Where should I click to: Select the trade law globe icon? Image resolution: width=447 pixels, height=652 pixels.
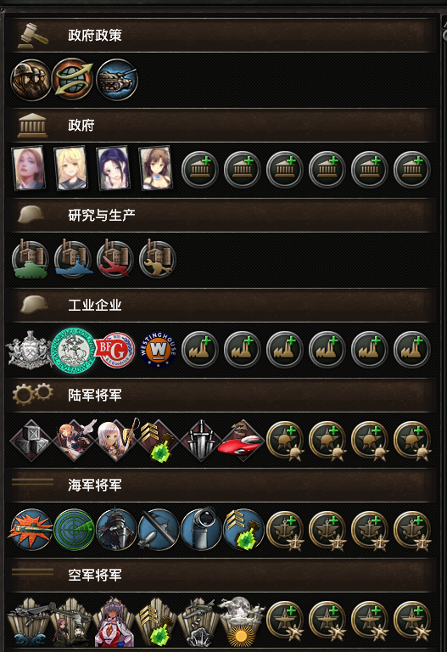click(x=73, y=79)
